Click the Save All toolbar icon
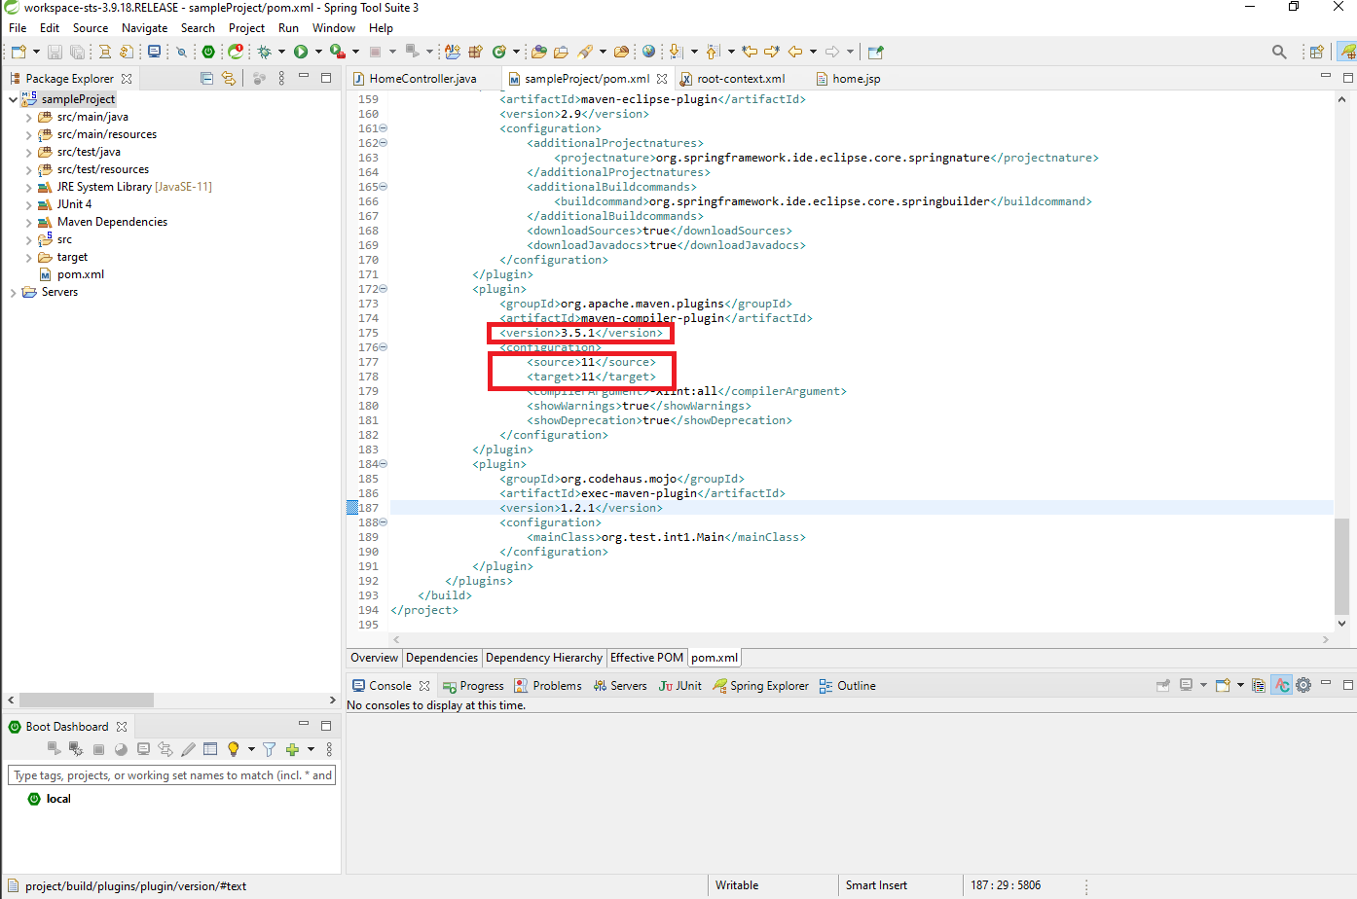 click(x=77, y=52)
